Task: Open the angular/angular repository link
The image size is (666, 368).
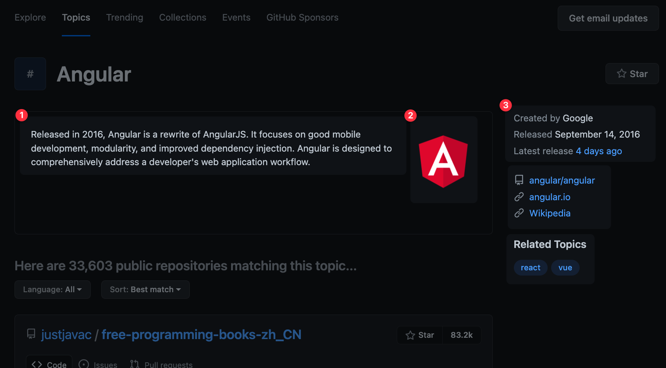Action: (562, 180)
